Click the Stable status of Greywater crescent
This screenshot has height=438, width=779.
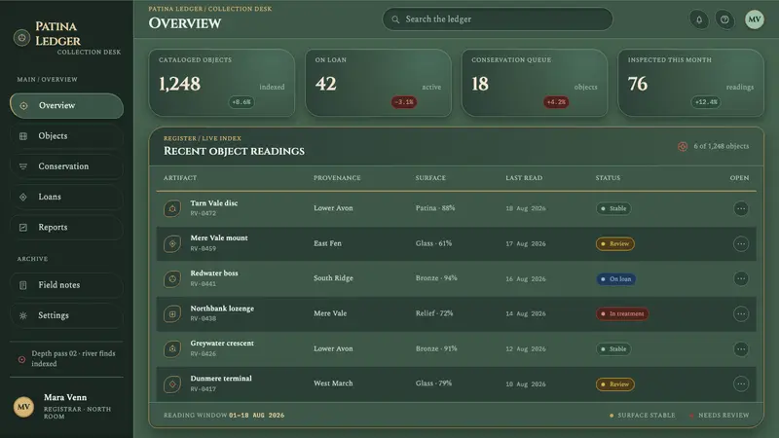click(x=613, y=349)
